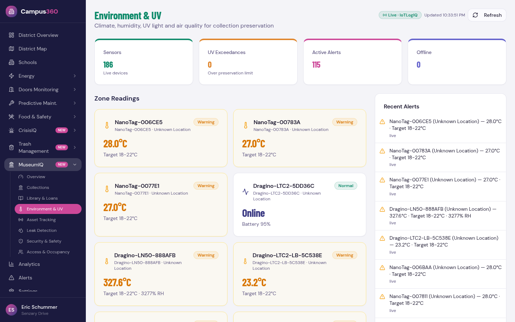
Task: Click the 327.6°C reading value
Action: coord(117,283)
